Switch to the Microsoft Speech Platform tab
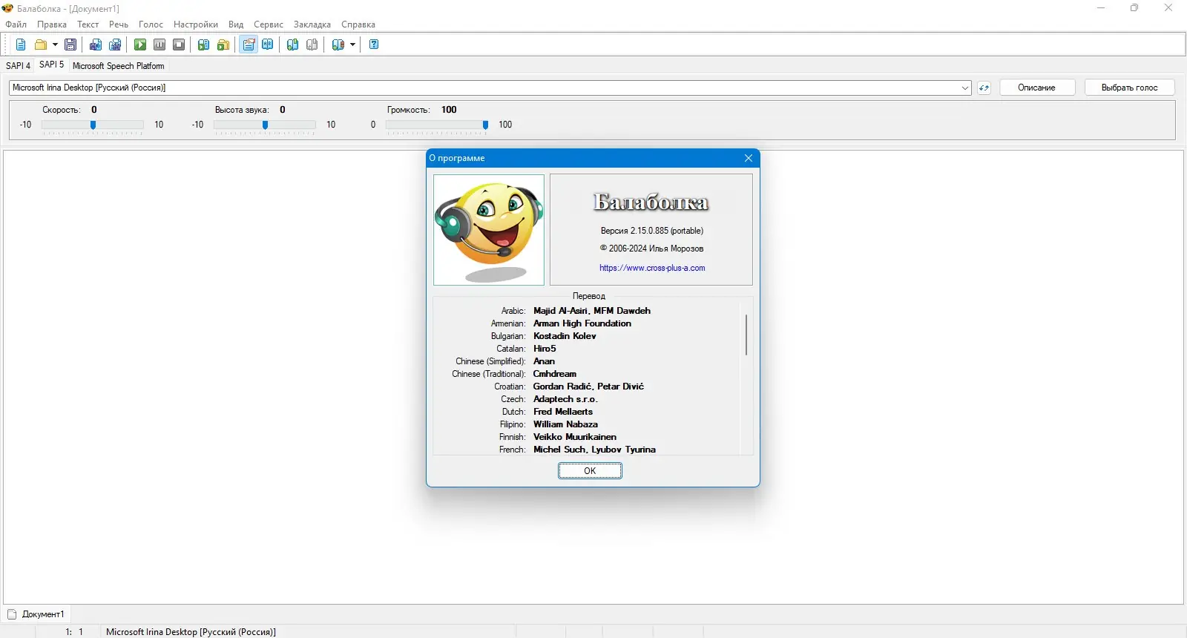The image size is (1187, 638). pyautogui.click(x=119, y=66)
